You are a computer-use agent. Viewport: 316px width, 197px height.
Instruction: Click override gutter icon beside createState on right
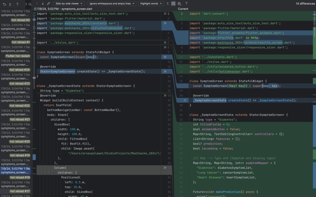click(x=185, y=100)
